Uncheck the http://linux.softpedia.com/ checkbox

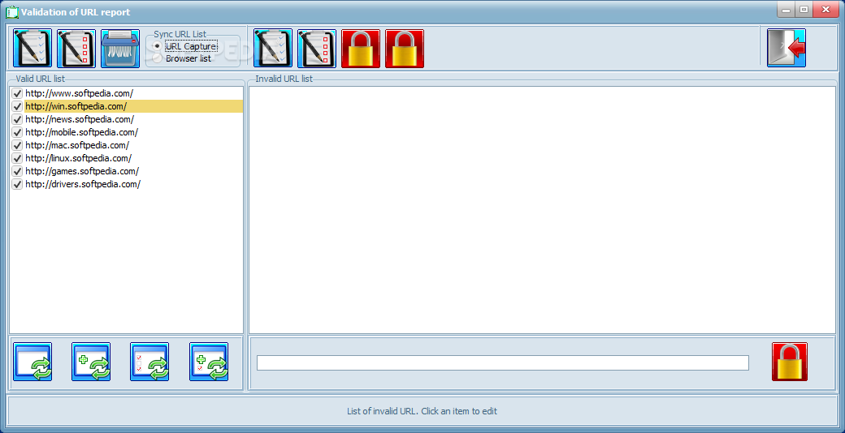(17, 159)
